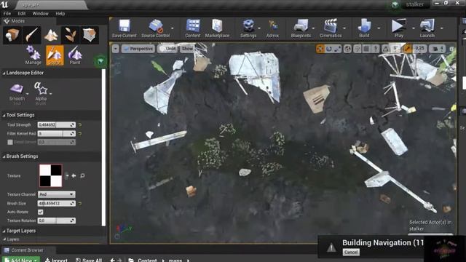The height and width of the screenshot is (262, 466).
Task: Collapse the Tool Settings section
Action: click(x=4, y=115)
